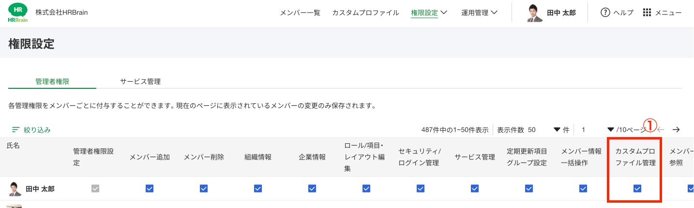
Task: Expand the 権限設定 dropdown menu
Action: (429, 13)
